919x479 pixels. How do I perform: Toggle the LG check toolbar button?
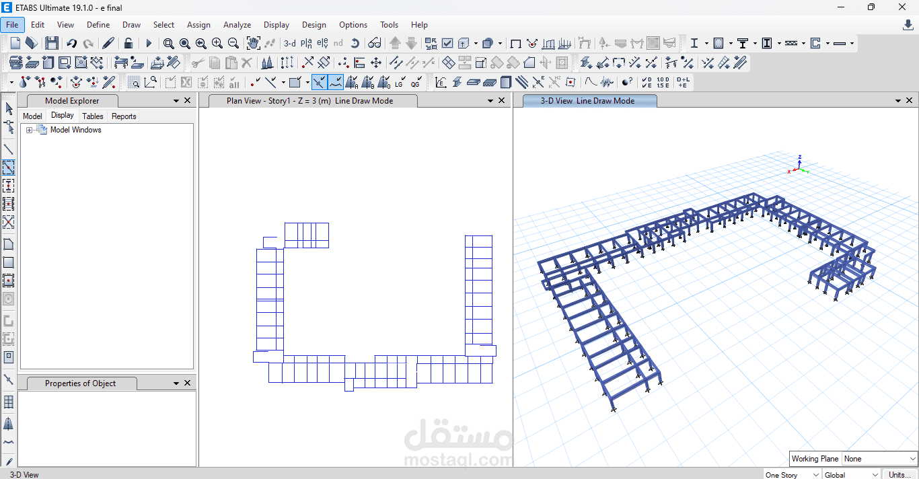click(x=400, y=82)
